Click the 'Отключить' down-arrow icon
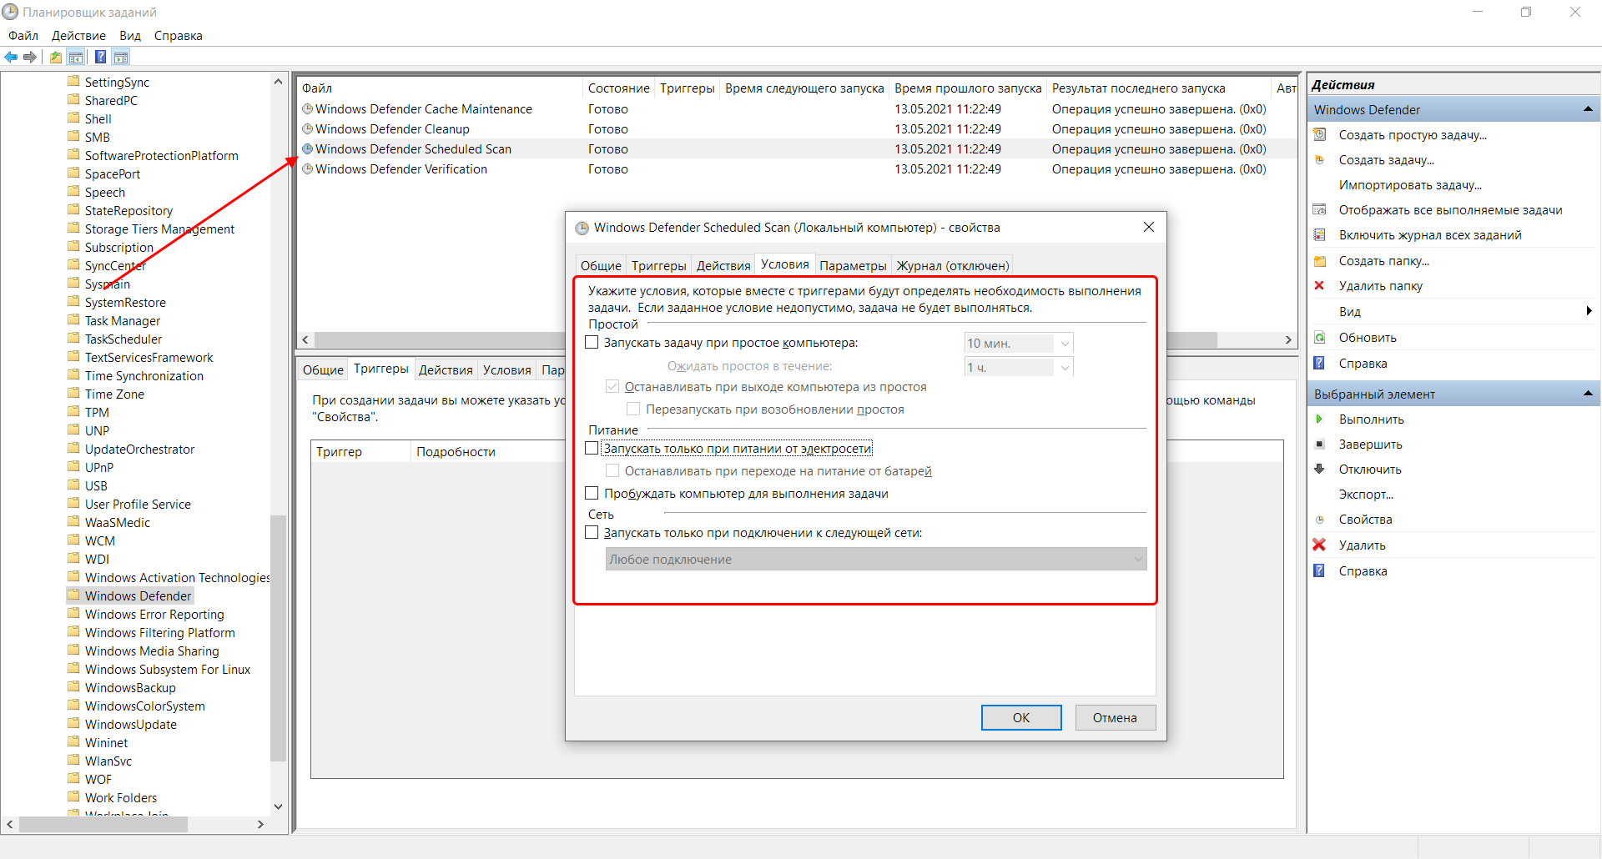Screen dimensions: 1602x859 coord(1319,469)
